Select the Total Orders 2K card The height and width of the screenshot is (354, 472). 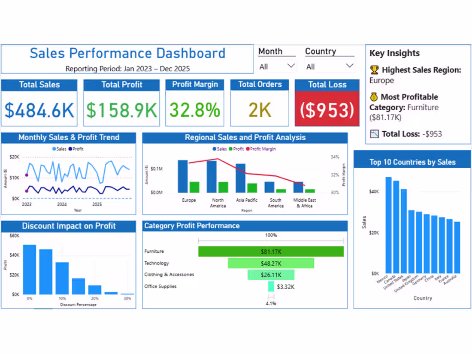[x=260, y=103]
